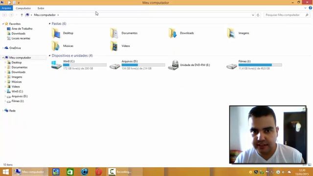This screenshot has width=313, height=176.
Task: Open the red Opera icon on taskbar
Action: click(99, 172)
